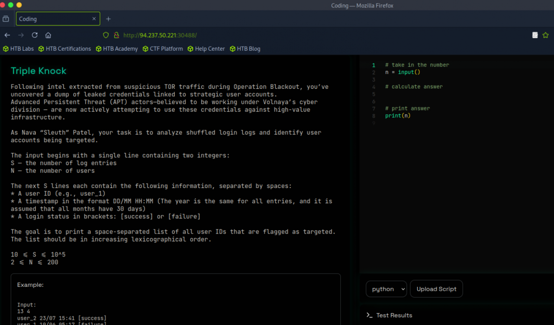Open HTB Blog bookmark
The height and width of the screenshot is (325, 554).
(x=245, y=49)
